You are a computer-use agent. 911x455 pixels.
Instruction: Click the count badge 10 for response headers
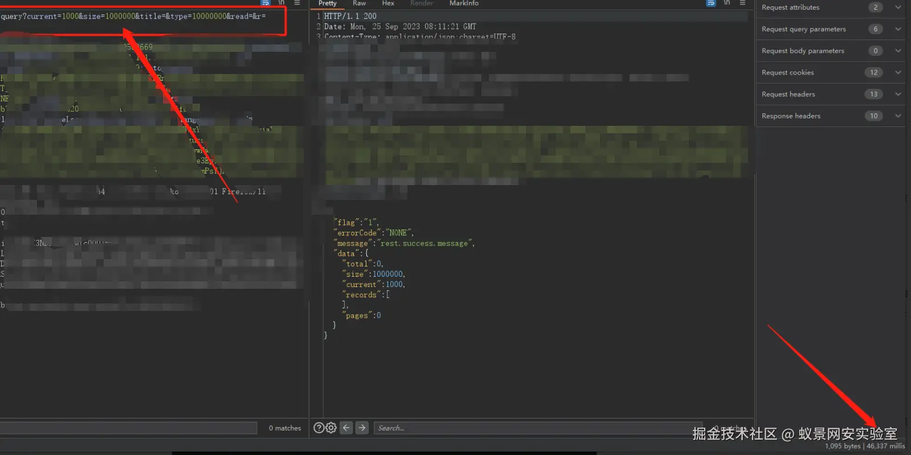874,116
